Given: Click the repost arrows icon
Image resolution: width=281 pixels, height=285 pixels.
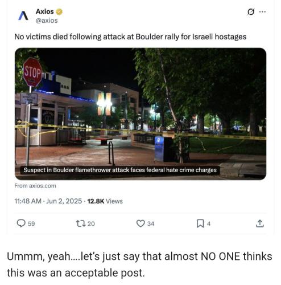Looking at the screenshot, I should click(x=81, y=223).
